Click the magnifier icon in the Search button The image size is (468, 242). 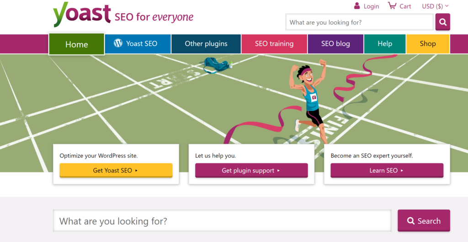(x=411, y=221)
